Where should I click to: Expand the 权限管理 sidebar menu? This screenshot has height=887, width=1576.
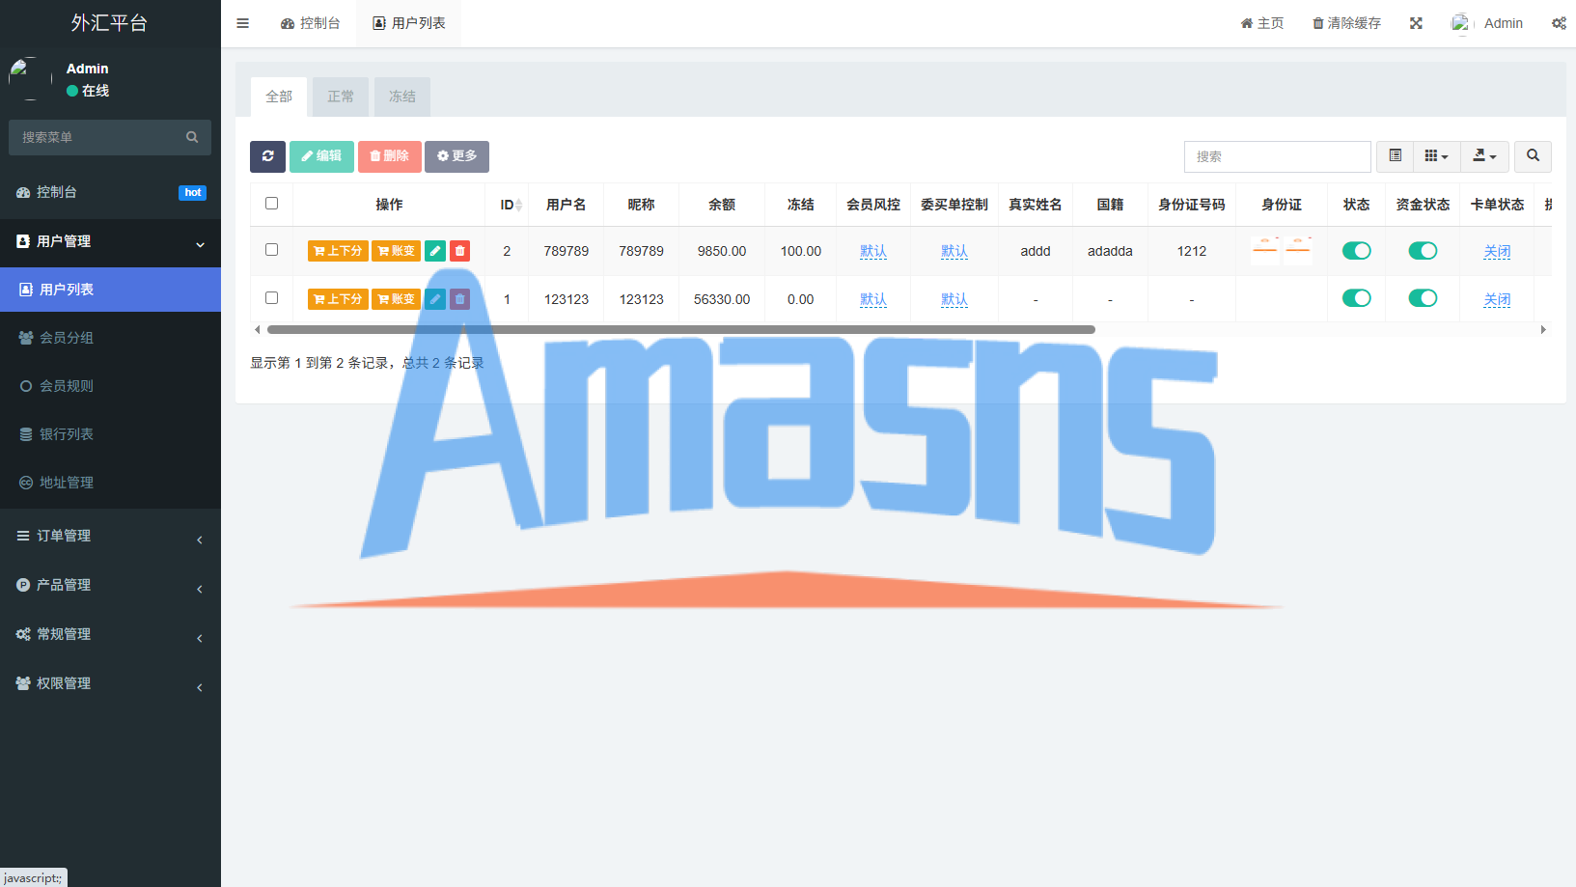click(110, 683)
